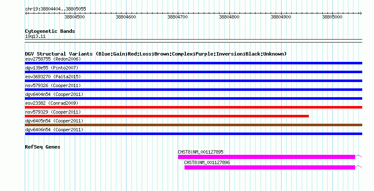Open the dgv6406n54 (Cooper2011) blue bar
The height and width of the screenshot is (191, 374).
point(193,134)
